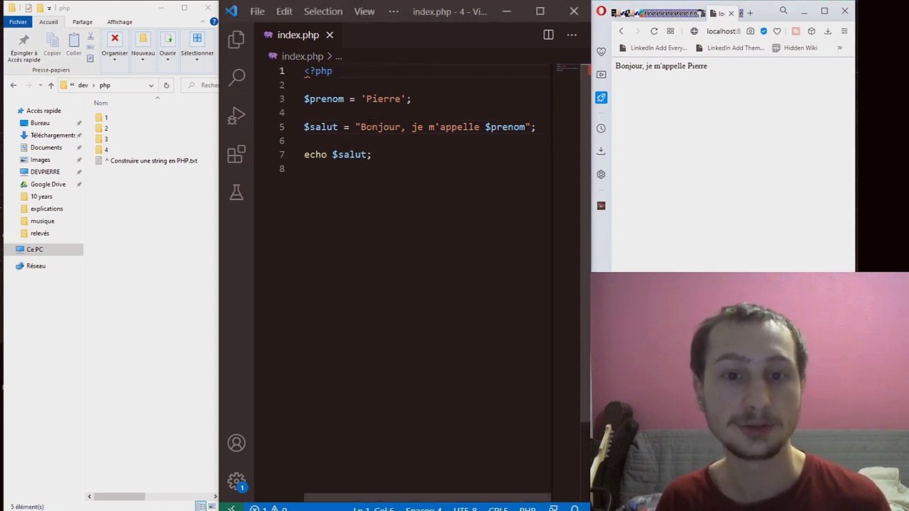
Task: Open Opera sidebar downloads panel
Action: click(x=602, y=151)
